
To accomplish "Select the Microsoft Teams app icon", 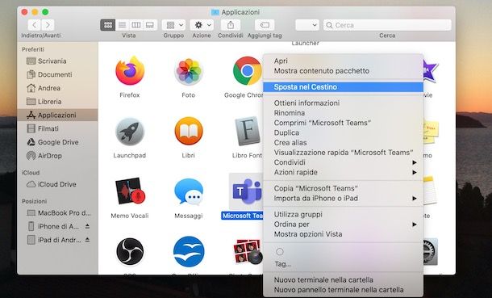I will tap(246, 191).
